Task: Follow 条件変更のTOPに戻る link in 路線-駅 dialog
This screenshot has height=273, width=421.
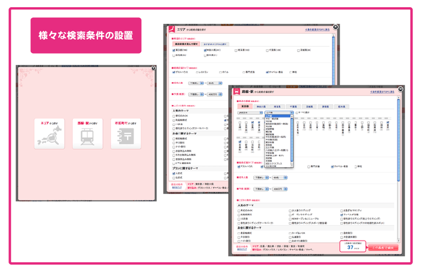Action: pyautogui.click(x=382, y=92)
